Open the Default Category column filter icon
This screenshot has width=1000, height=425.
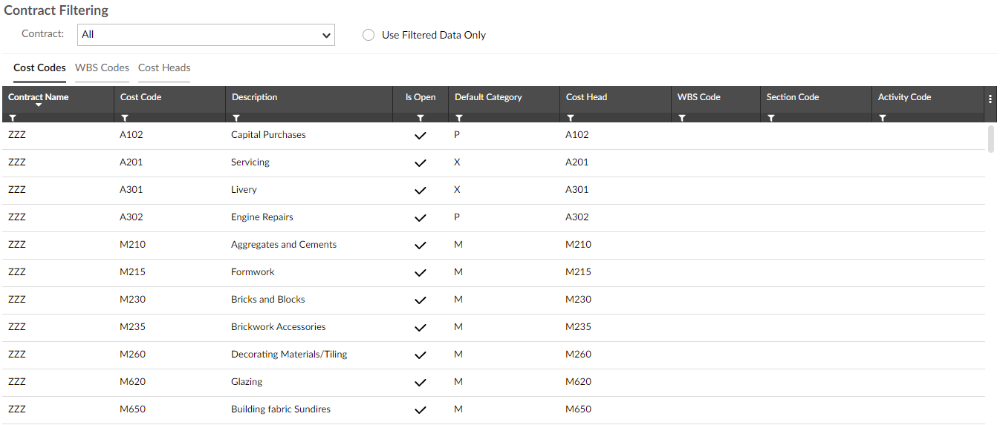458,118
